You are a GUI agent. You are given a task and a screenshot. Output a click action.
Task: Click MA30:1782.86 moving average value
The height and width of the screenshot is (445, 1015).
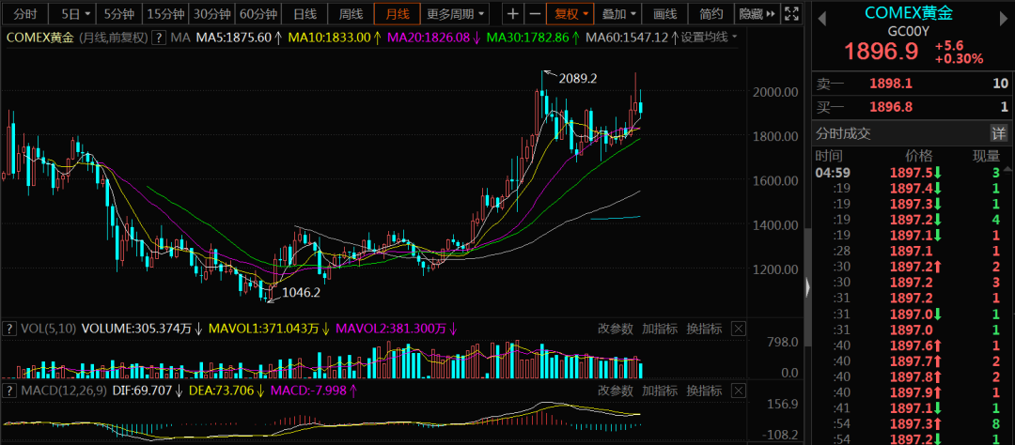pyautogui.click(x=532, y=38)
